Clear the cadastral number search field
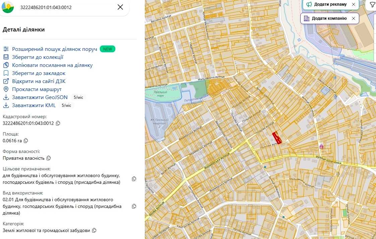376x239 pixels. [120, 7]
